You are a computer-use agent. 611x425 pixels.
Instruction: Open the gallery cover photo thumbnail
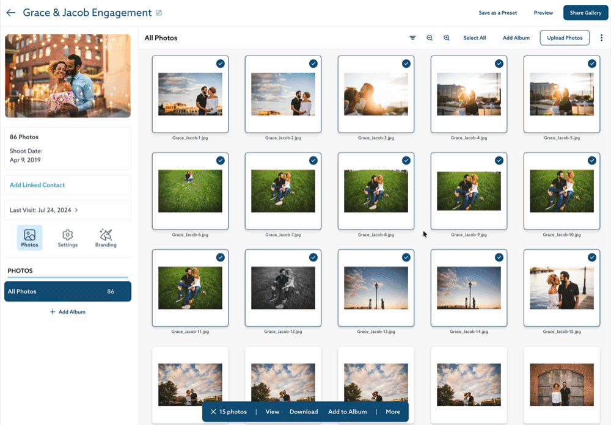click(x=67, y=75)
